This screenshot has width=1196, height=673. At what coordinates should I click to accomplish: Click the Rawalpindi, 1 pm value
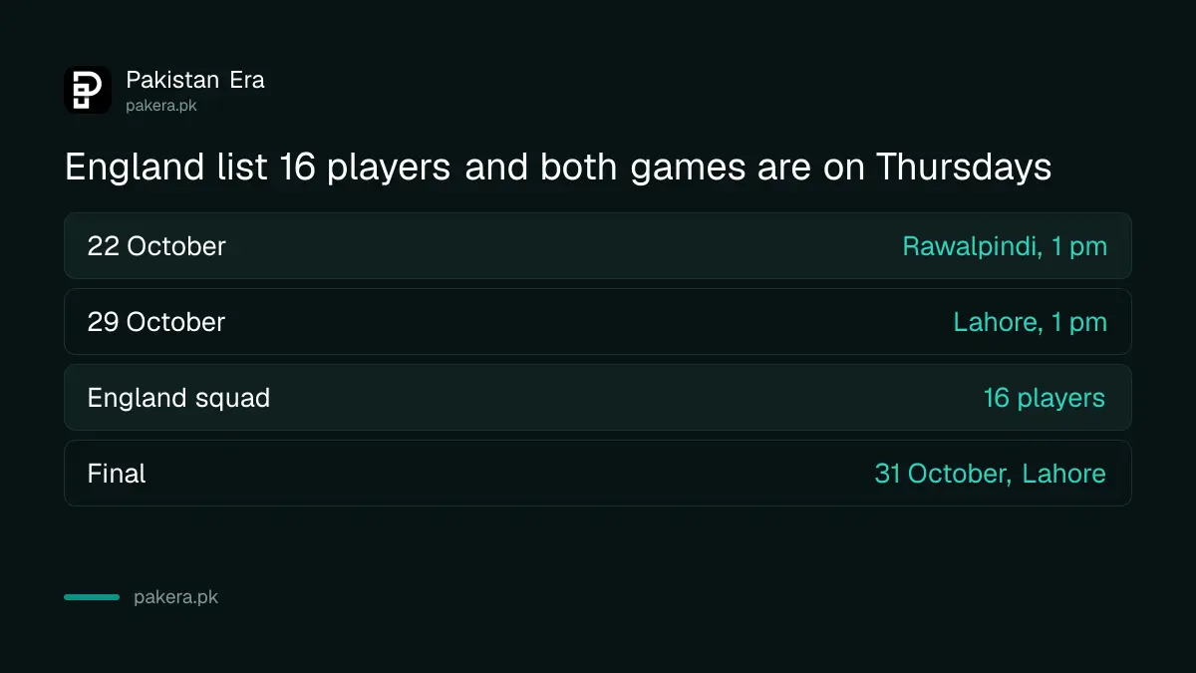(1005, 246)
